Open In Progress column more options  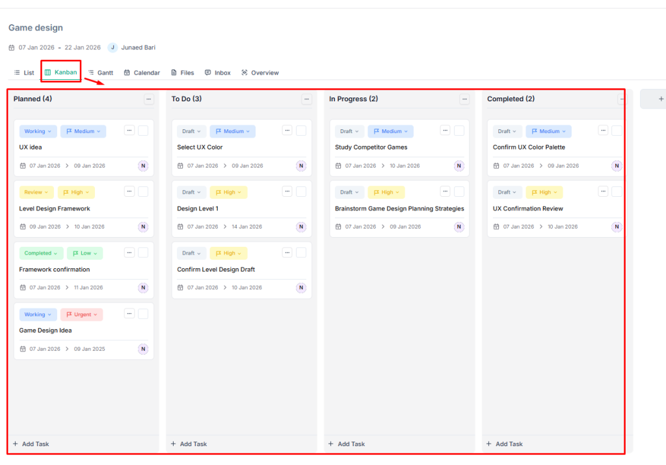pyautogui.click(x=464, y=99)
